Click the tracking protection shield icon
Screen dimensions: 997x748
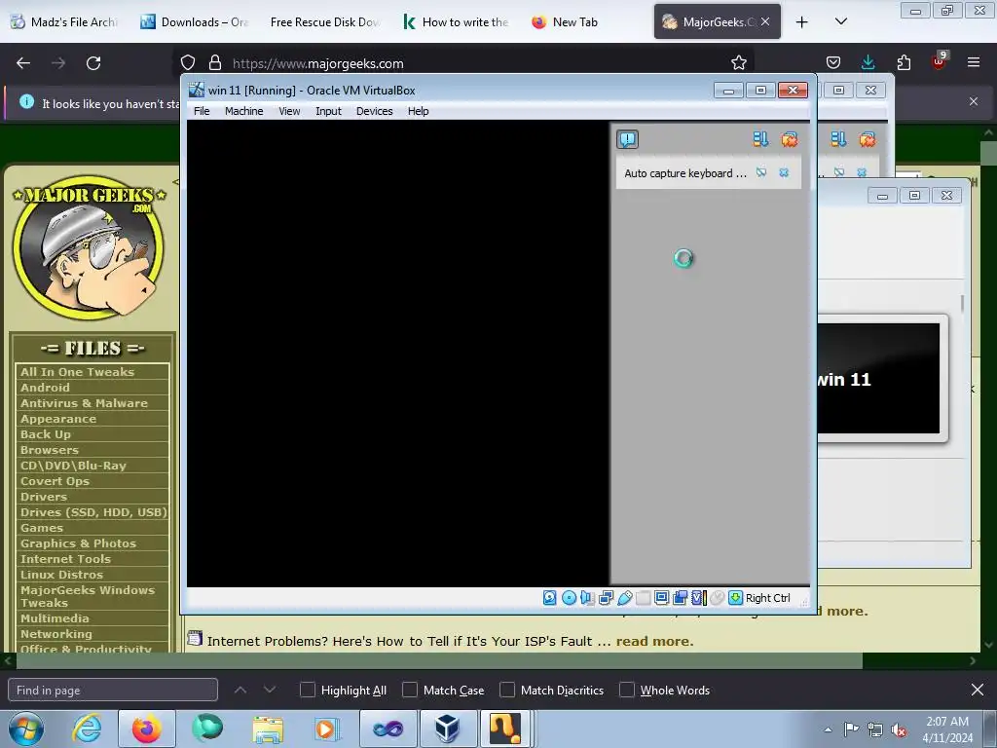point(188,63)
